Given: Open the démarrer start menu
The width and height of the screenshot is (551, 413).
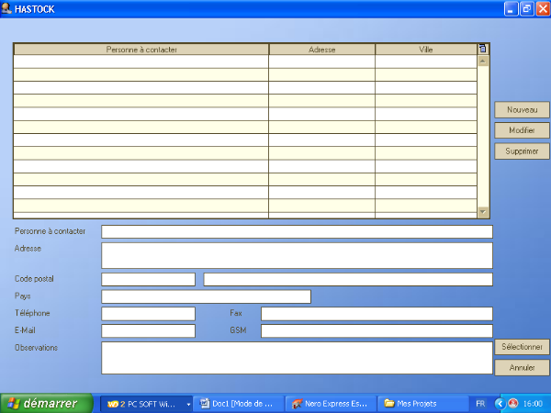Looking at the screenshot, I should pos(47,404).
